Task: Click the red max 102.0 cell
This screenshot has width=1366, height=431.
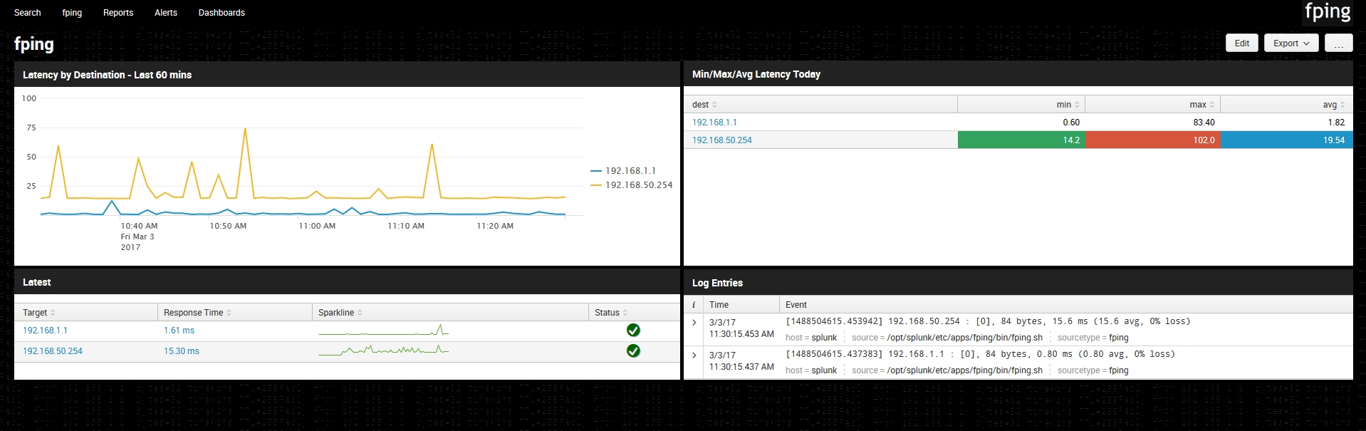Action: click(1152, 140)
